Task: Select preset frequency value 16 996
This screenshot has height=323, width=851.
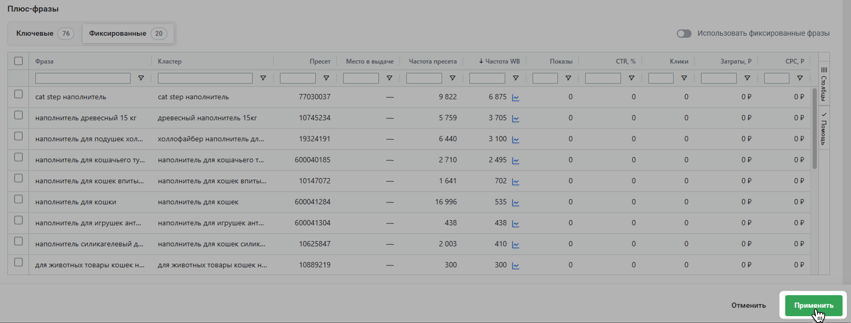Action: [x=446, y=202]
